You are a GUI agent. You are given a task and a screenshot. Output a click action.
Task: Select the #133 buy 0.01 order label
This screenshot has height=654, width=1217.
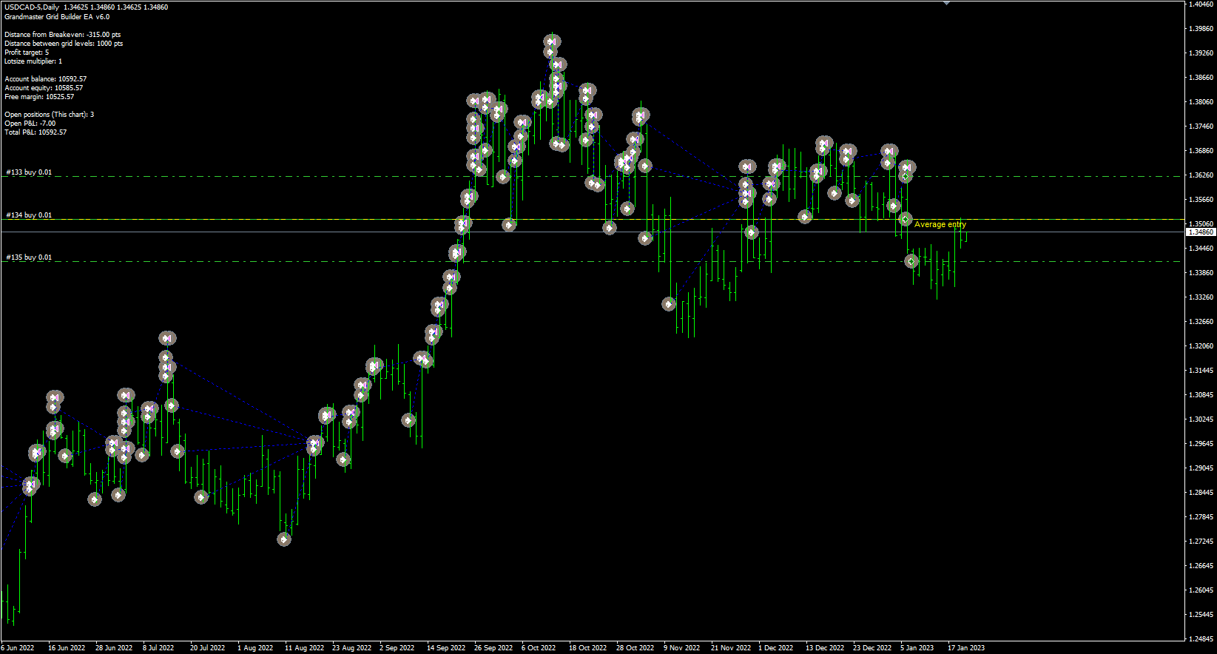[29, 172]
